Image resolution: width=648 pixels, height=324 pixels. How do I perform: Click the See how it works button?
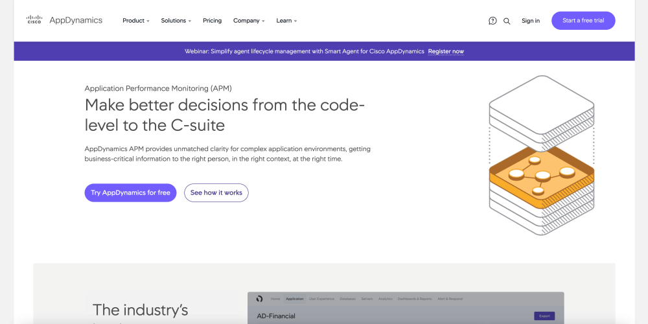pyautogui.click(x=216, y=192)
